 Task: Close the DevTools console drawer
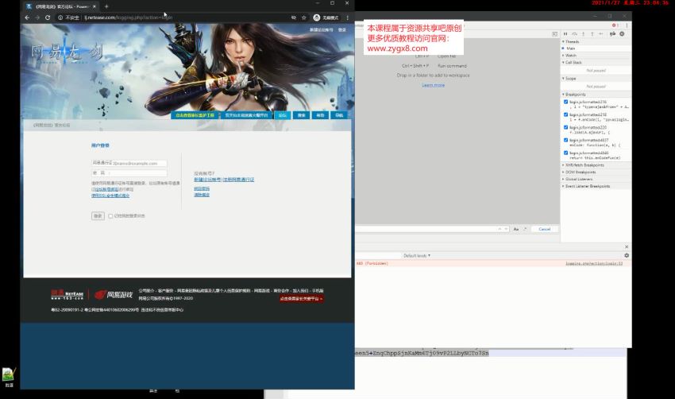coord(627,246)
